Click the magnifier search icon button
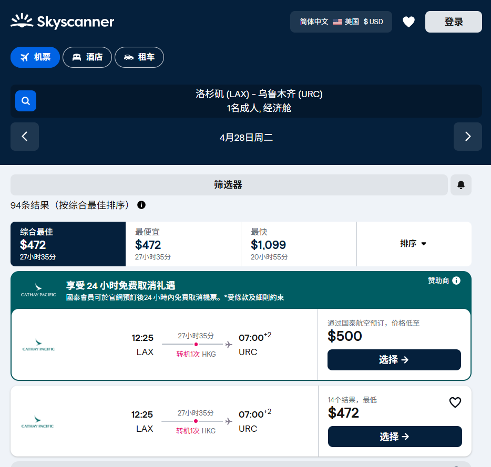Viewport: 491px width, 467px height. [26, 101]
